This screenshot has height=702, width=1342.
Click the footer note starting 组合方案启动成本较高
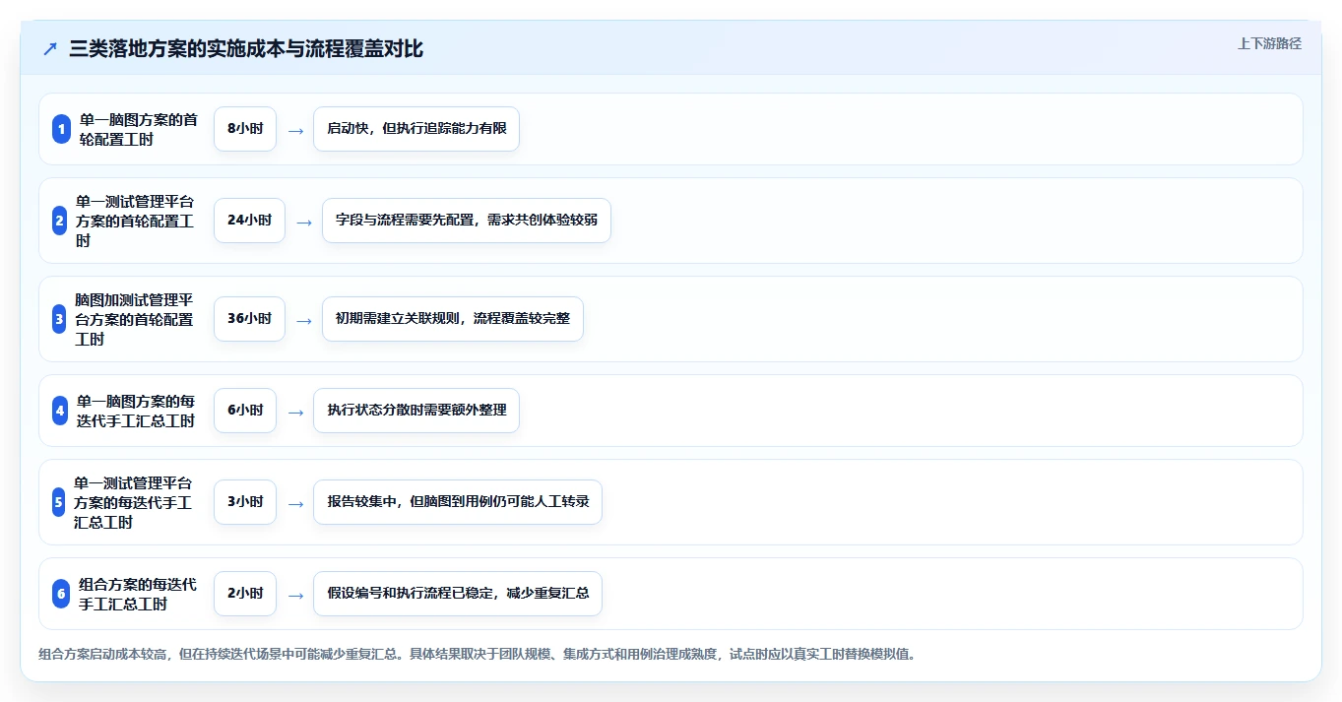tap(478, 654)
